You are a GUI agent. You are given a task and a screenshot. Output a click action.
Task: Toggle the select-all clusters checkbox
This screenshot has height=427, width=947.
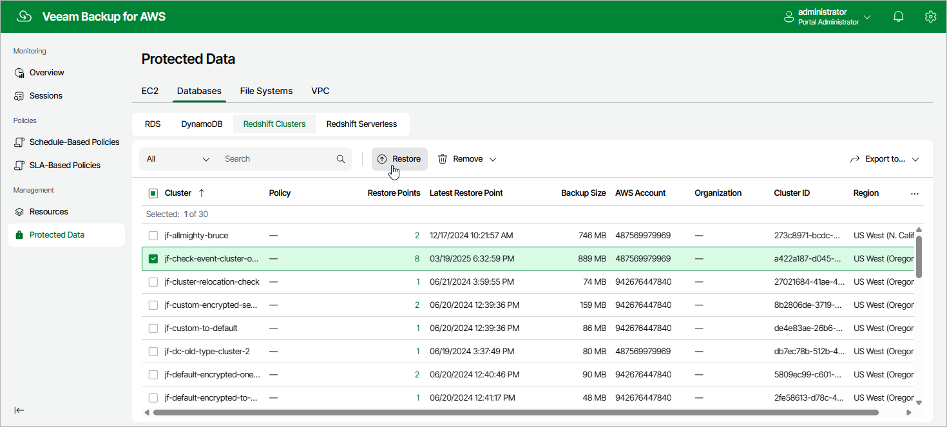click(153, 193)
